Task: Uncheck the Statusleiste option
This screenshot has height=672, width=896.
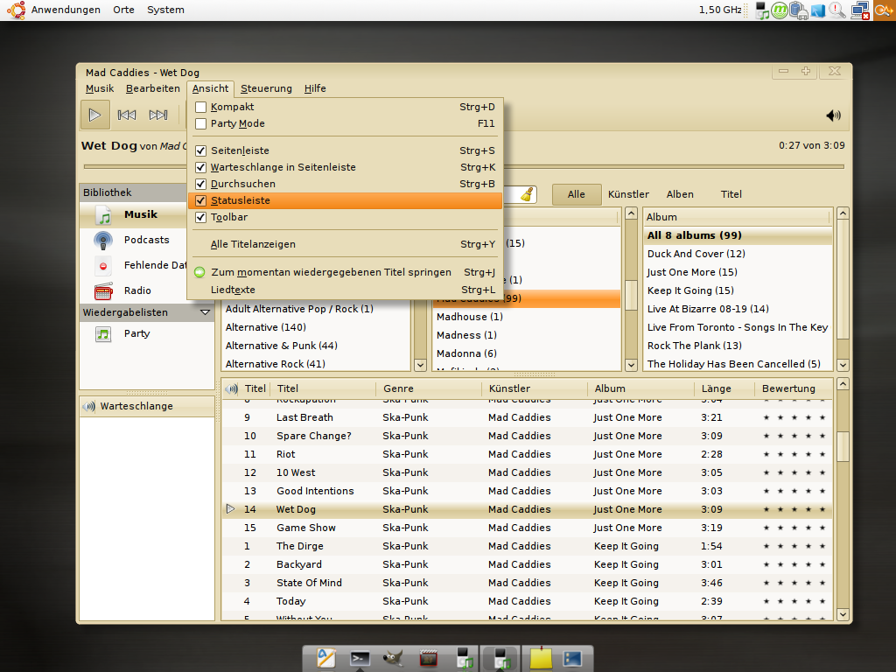Action: click(x=201, y=200)
